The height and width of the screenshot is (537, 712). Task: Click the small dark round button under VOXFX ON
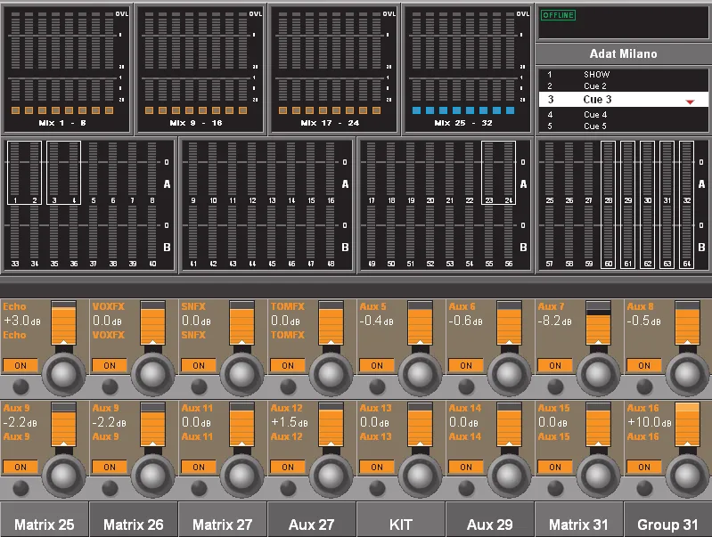110,386
